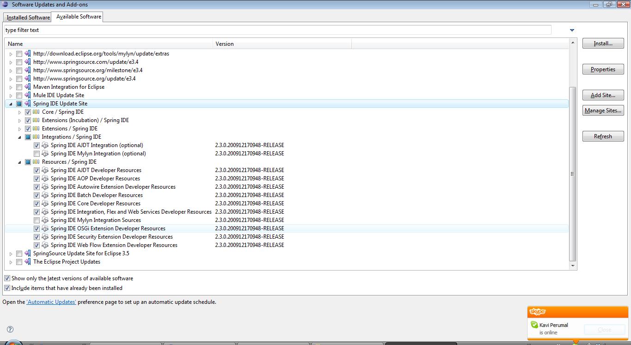Image resolution: width=631 pixels, height=345 pixels.
Task: Check the Maven Integration for Eclipse box
Action: point(19,87)
